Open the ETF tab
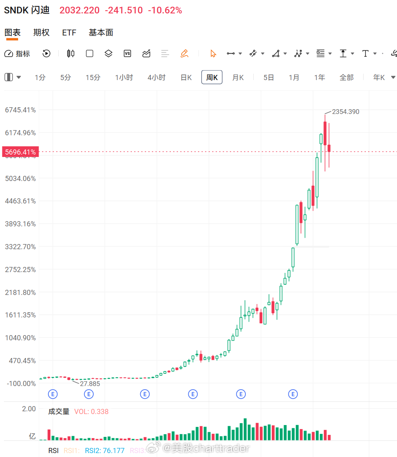397x457 pixels. point(69,32)
